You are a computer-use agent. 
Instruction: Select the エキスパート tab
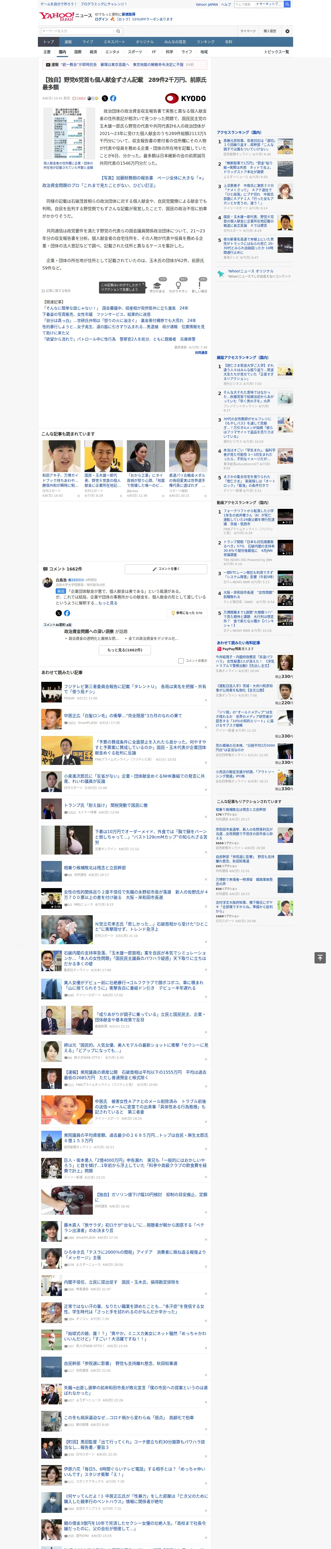[x=114, y=42]
